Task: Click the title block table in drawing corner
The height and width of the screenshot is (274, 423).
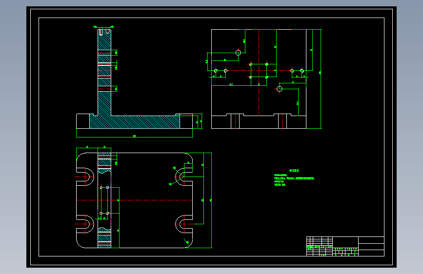Action: [345, 246]
